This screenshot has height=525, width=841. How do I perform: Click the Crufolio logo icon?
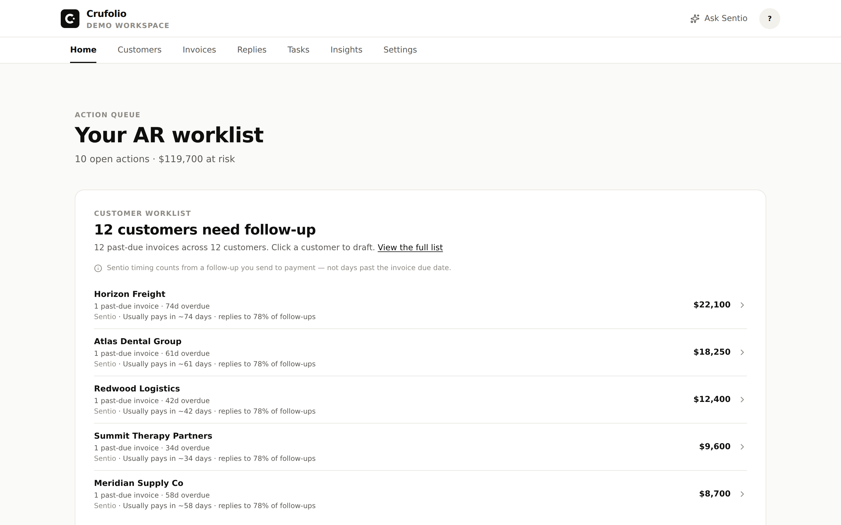pyautogui.click(x=70, y=18)
